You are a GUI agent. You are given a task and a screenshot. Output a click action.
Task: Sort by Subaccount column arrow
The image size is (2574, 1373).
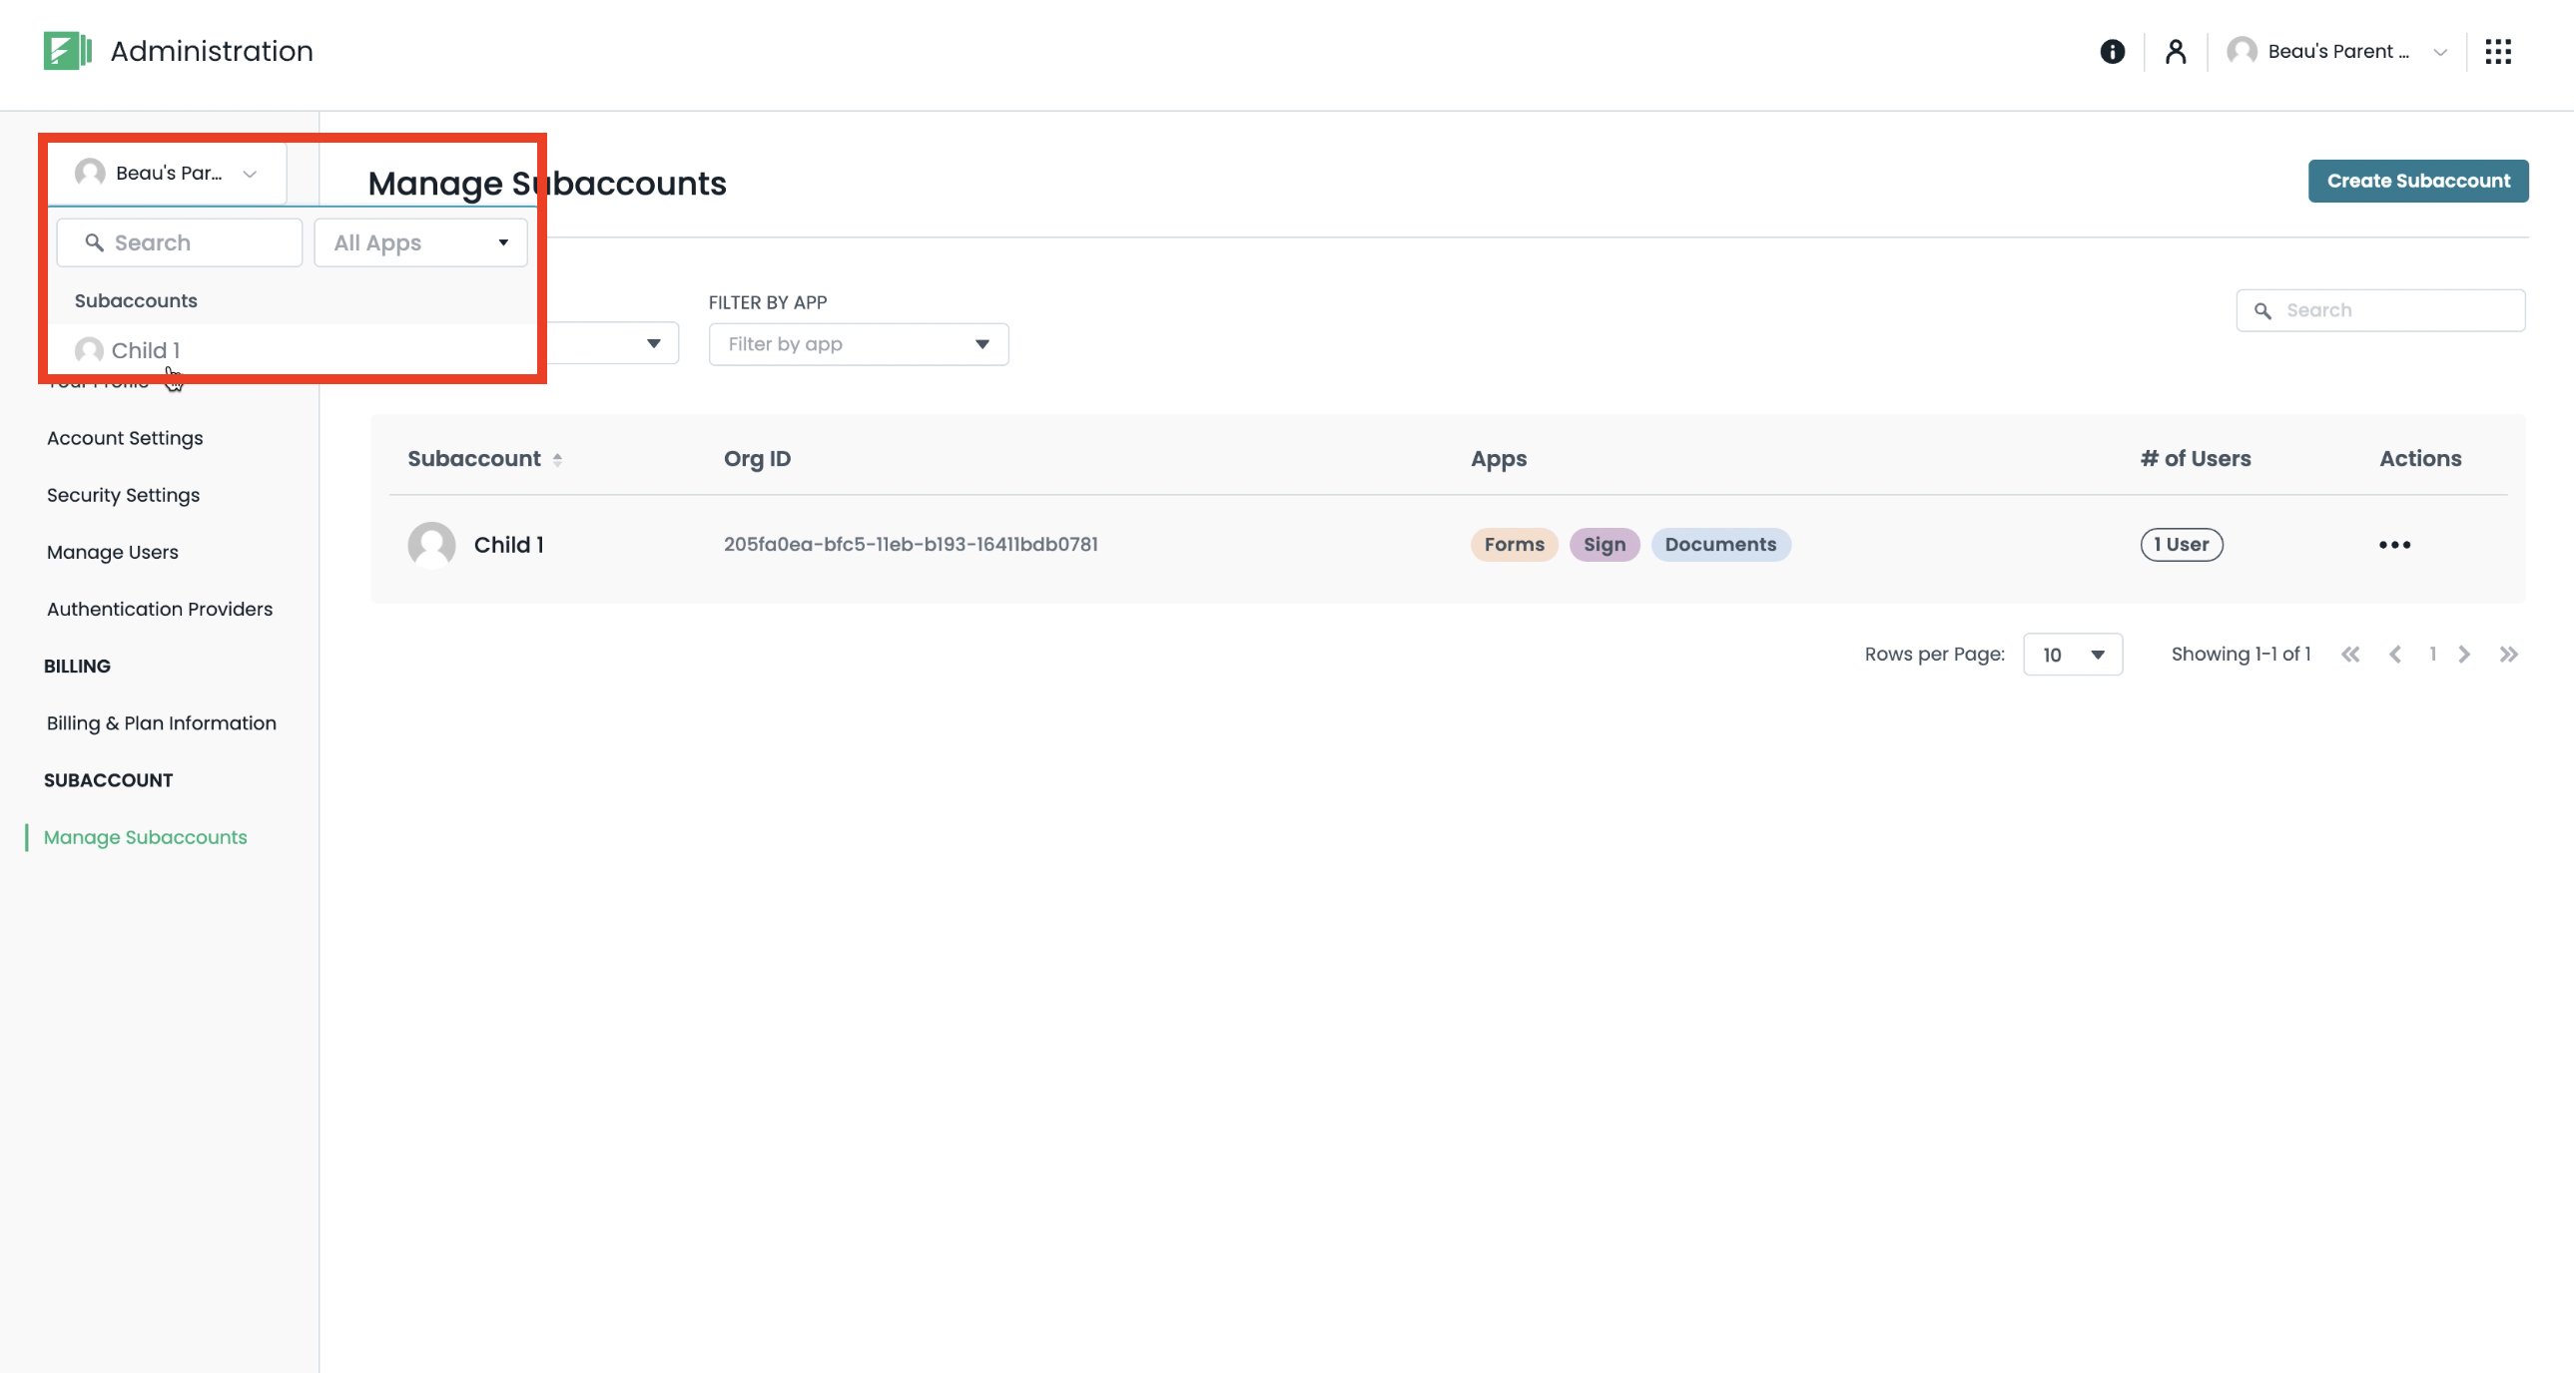pos(557,459)
